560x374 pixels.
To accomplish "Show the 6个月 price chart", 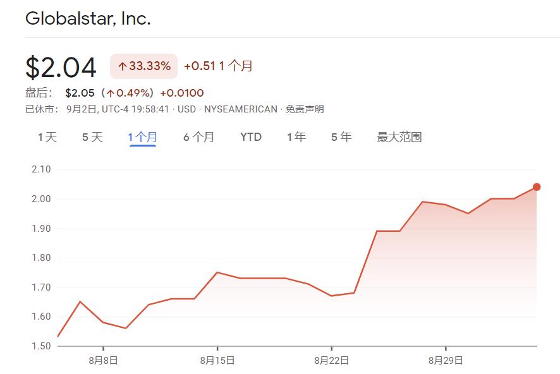I will [x=199, y=137].
